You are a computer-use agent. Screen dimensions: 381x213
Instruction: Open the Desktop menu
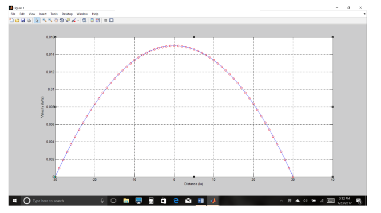coord(67,14)
